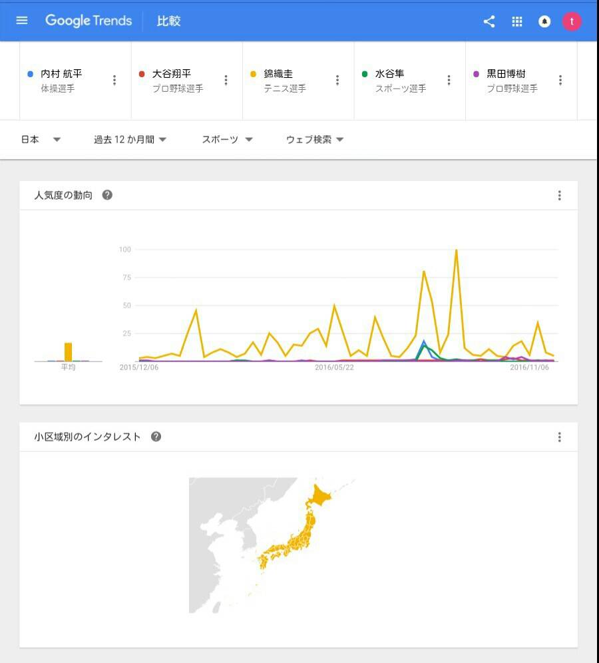
Task: Show help for 小区域別のインタレスト
Action: (156, 437)
